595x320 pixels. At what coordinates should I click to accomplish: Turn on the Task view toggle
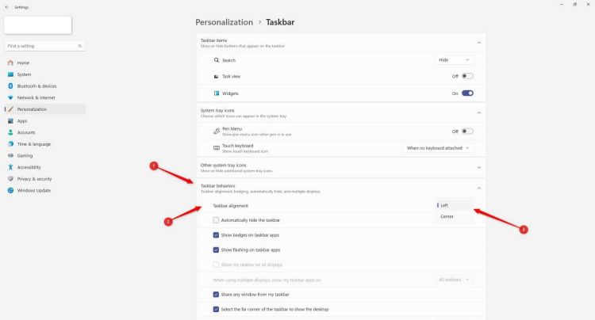click(x=467, y=76)
